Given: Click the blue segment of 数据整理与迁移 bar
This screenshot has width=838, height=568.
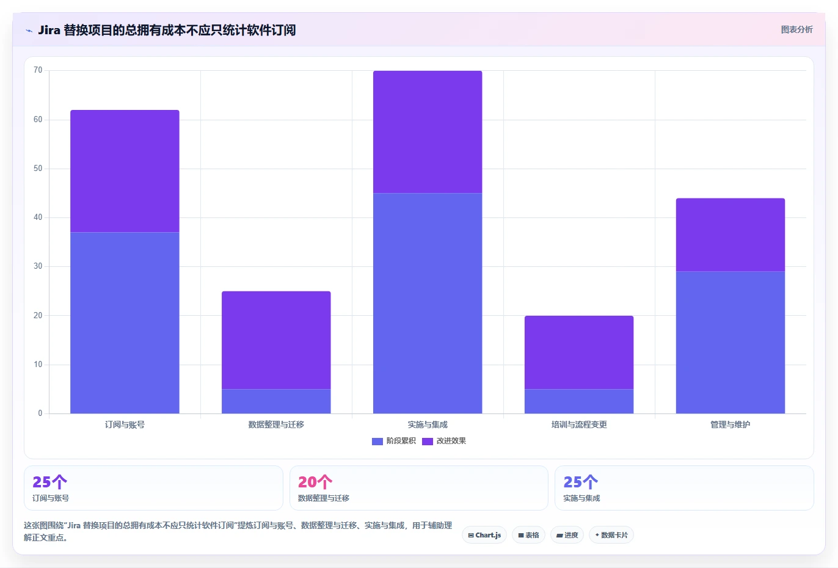Looking at the screenshot, I should click(276, 401).
